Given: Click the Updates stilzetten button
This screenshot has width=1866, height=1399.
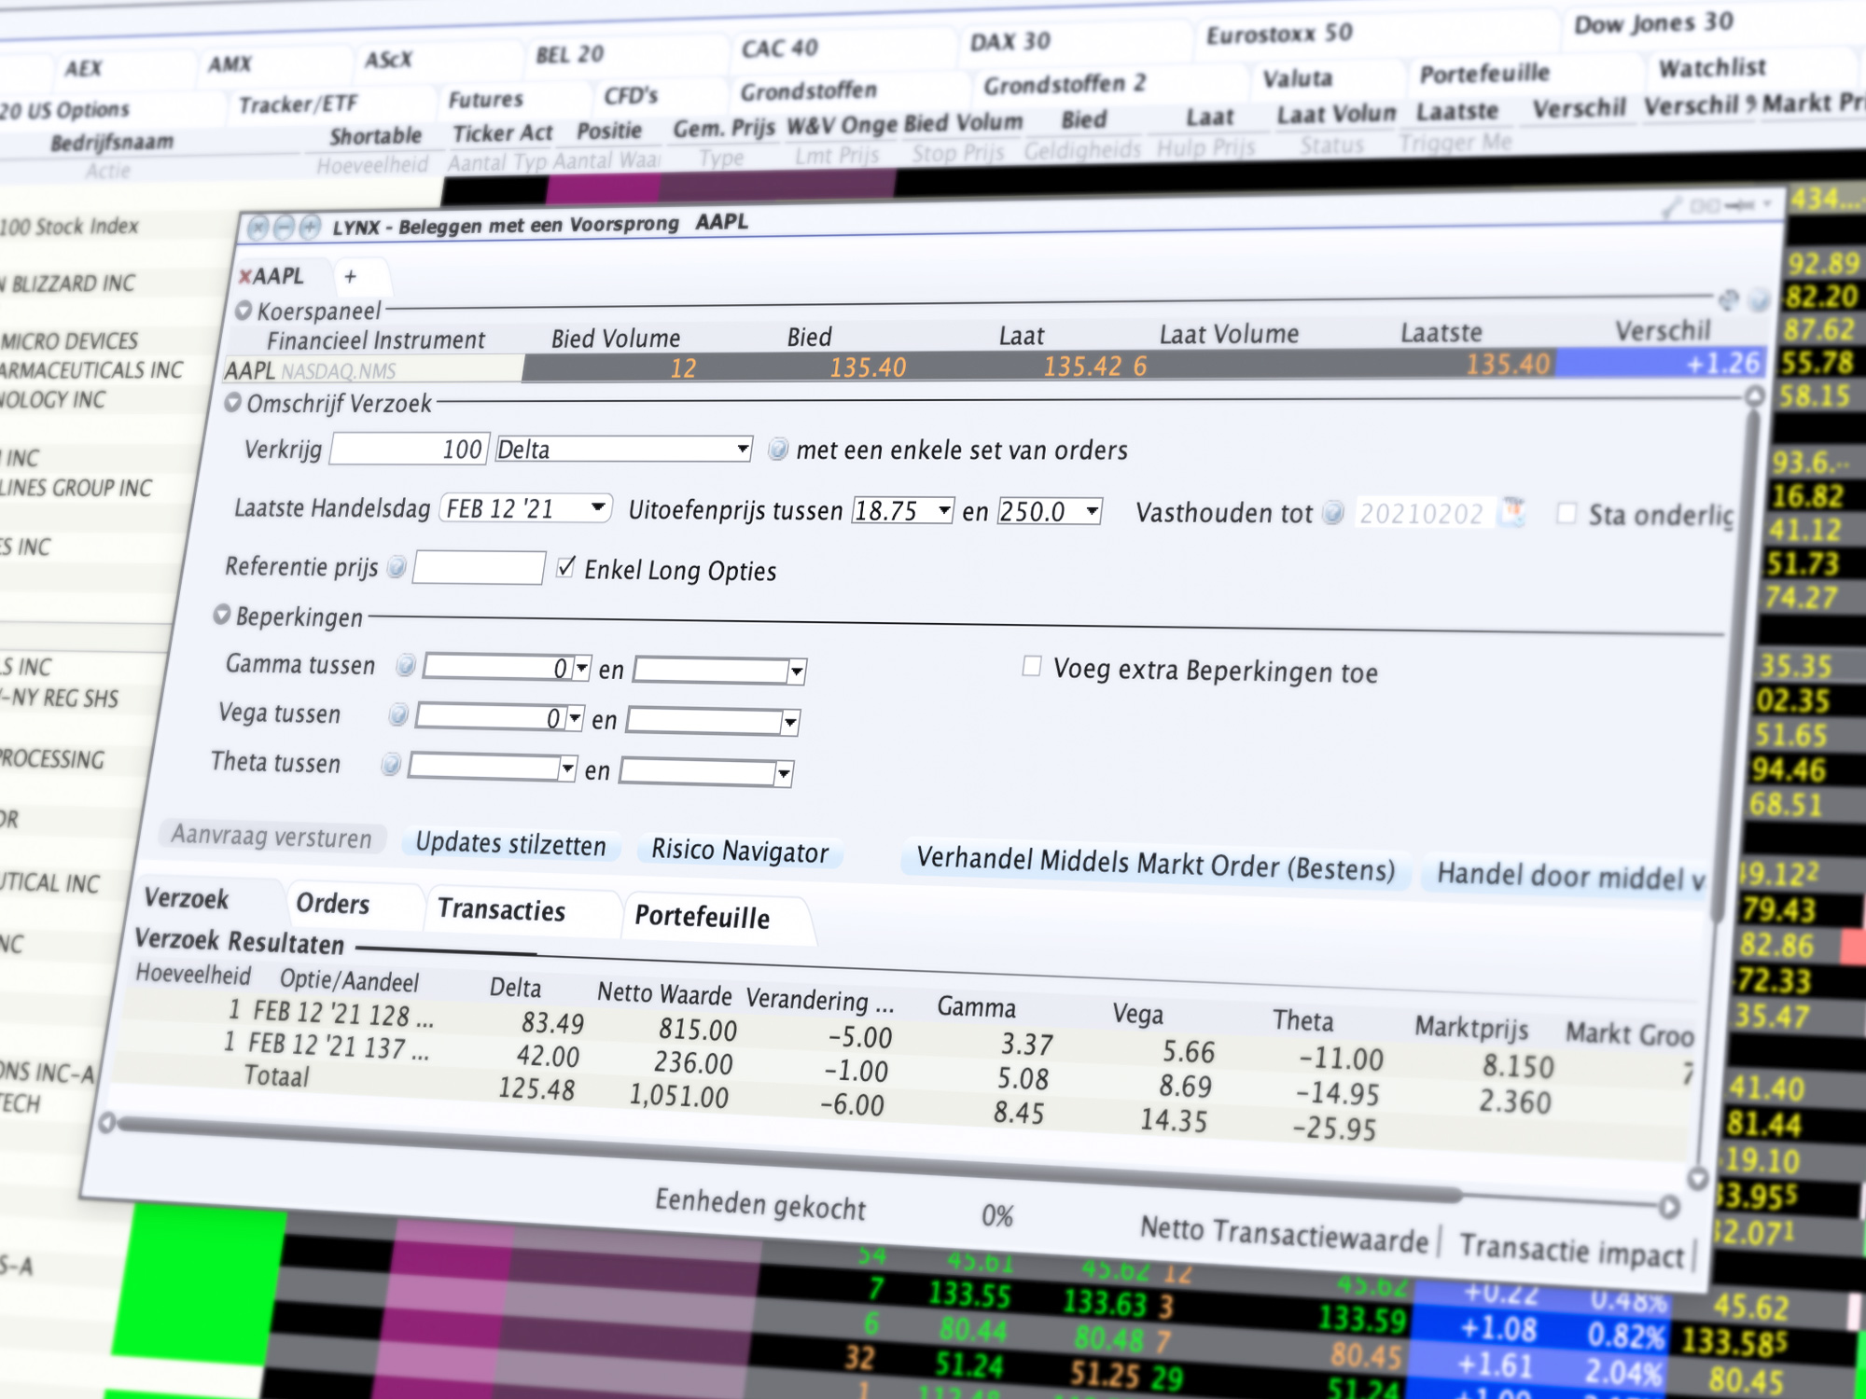Looking at the screenshot, I should (x=511, y=844).
